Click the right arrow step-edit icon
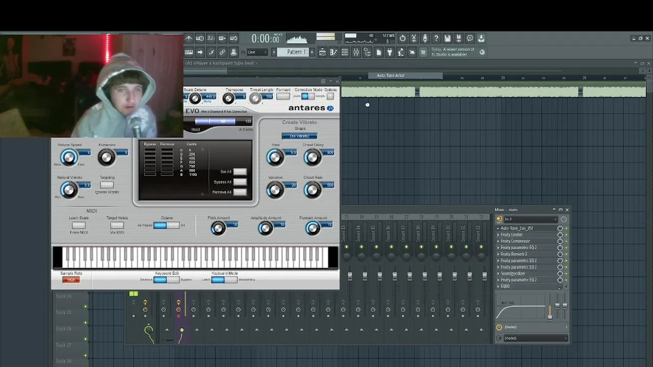Image resolution: width=653 pixels, height=367 pixels. coord(200,52)
